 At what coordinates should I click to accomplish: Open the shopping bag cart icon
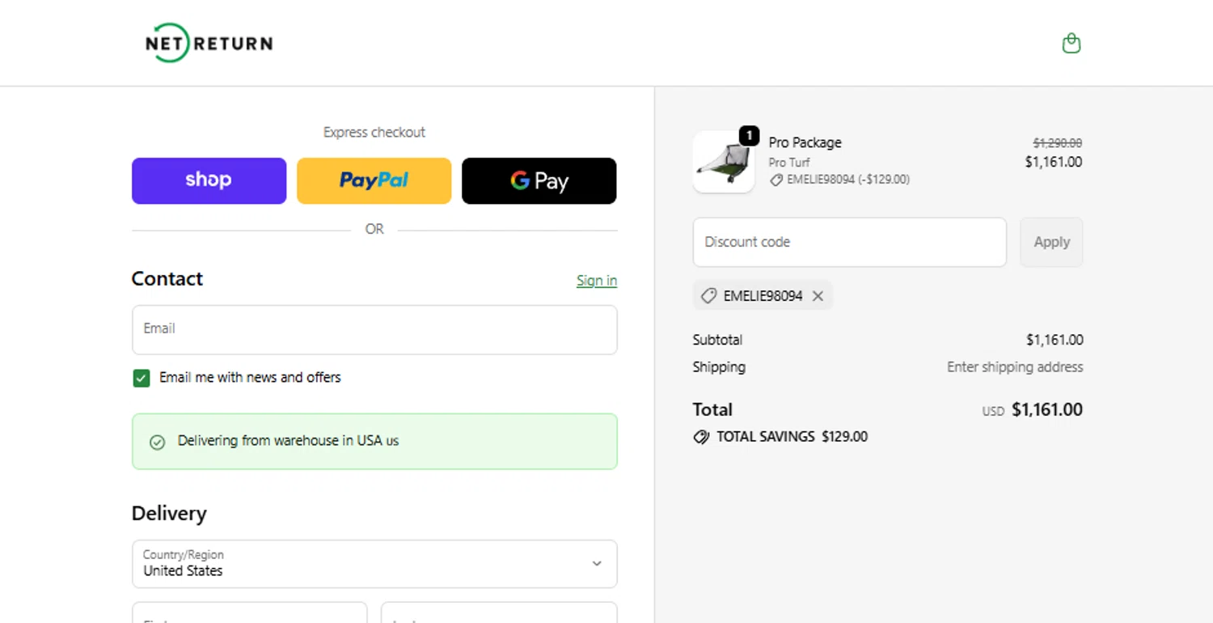(1071, 43)
